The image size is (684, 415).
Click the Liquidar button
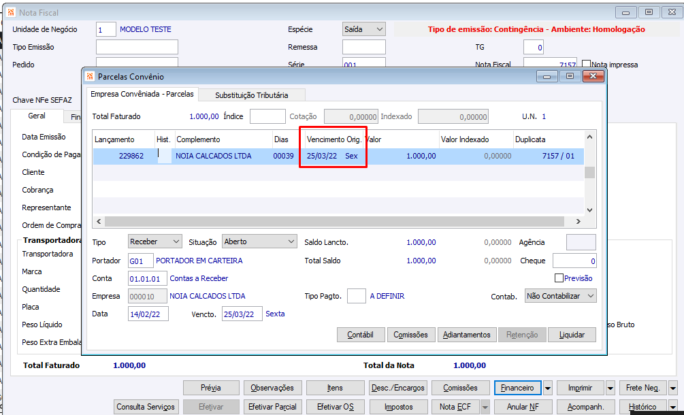tap(572, 335)
